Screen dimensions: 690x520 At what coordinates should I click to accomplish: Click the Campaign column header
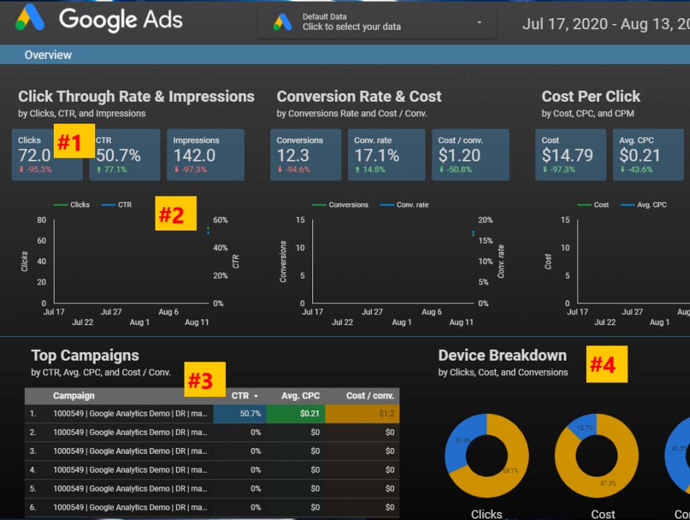[x=73, y=396]
